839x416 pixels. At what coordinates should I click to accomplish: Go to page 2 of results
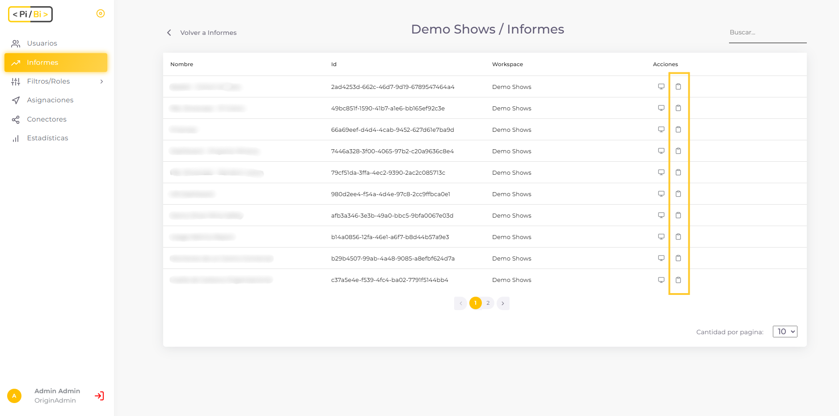click(488, 303)
